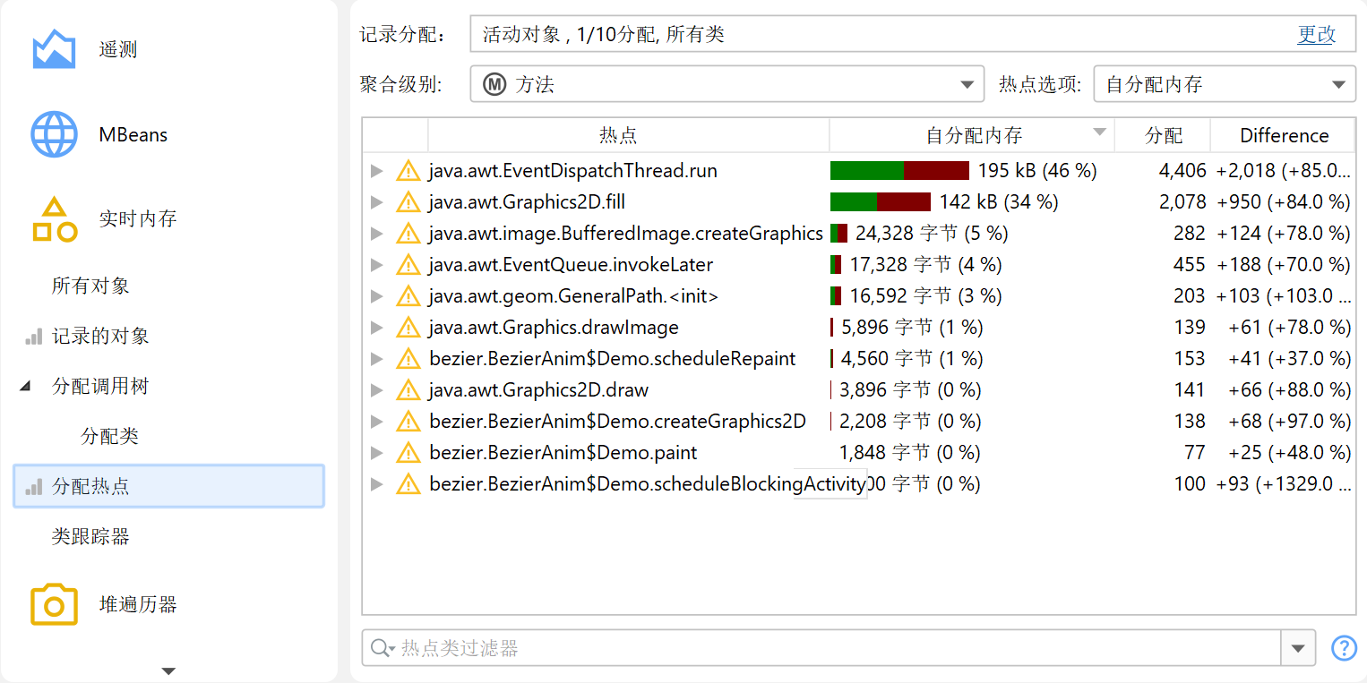The height and width of the screenshot is (683, 1367).
Task: Sort by the 自分配内存 column header
Action: (973, 136)
